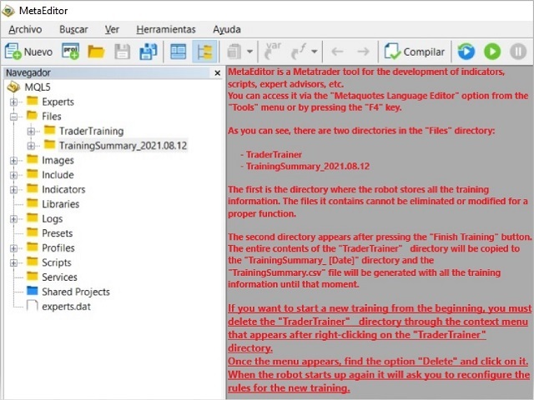The height and width of the screenshot is (400, 534).
Task: Expand the Experts folder
Action: pos(13,102)
